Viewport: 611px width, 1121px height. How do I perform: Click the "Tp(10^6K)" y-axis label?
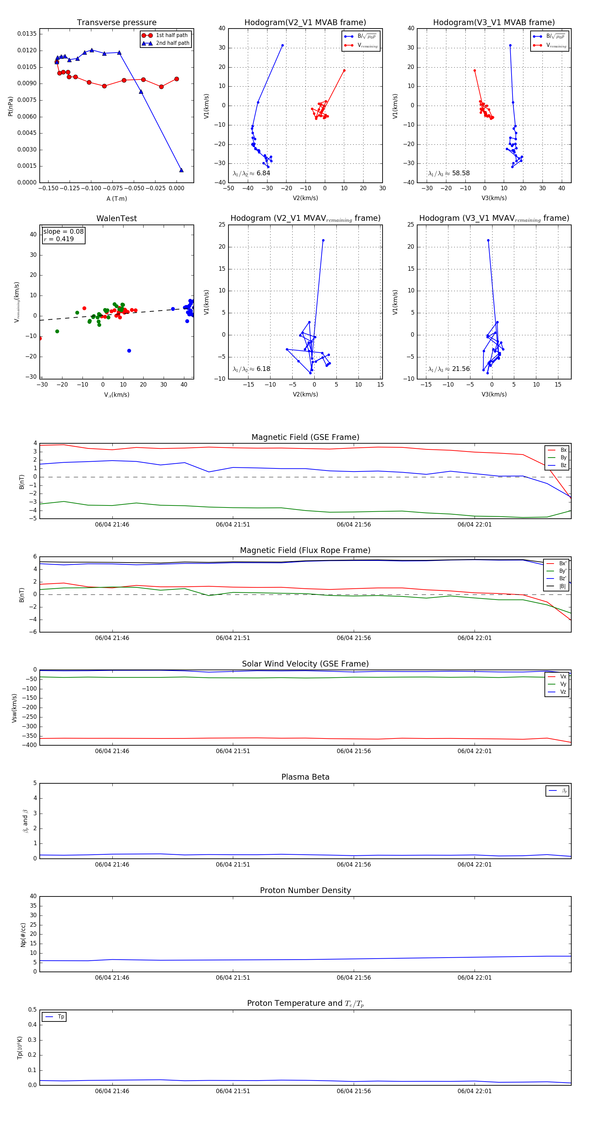(20, 1048)
